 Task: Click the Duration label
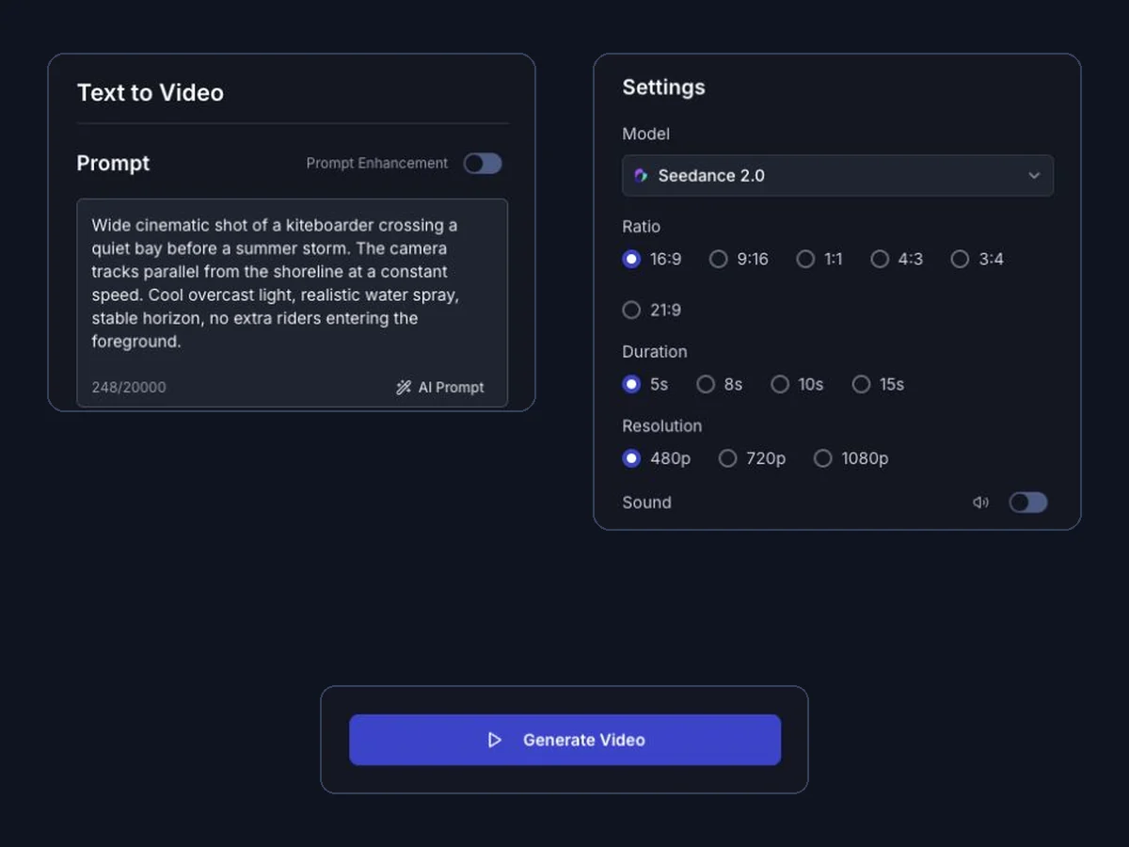tap(654, 352)
